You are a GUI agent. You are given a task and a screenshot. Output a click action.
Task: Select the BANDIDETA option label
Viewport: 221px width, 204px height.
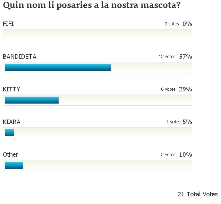[19, 57]
